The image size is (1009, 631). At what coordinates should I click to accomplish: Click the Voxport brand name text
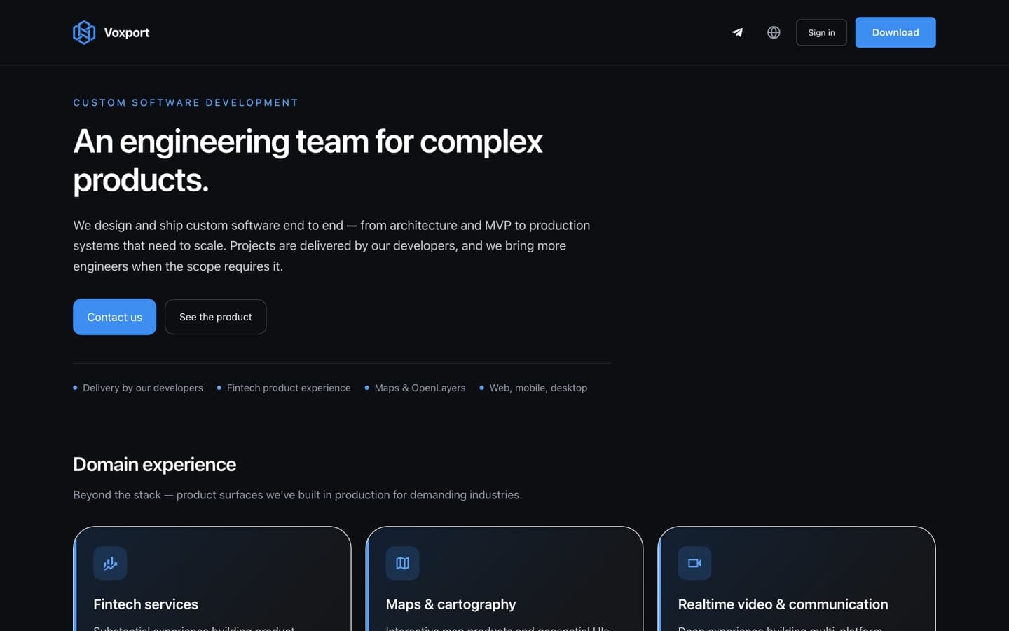coord(127,32)
